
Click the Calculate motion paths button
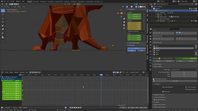(x=175, y=81)
